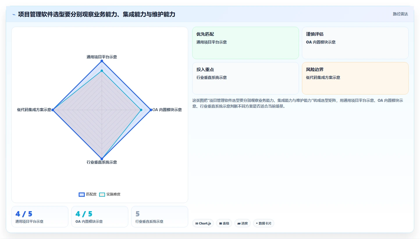Click the blue data point at OA 内置模块示意
420x239 pixels.
[151, 110]
